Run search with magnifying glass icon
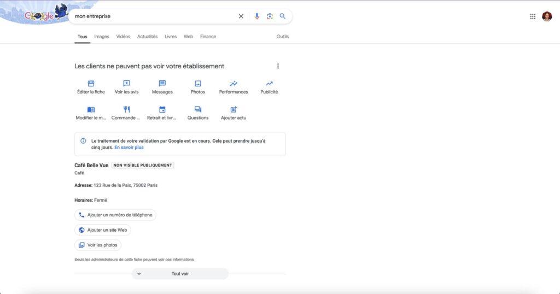 283,16
